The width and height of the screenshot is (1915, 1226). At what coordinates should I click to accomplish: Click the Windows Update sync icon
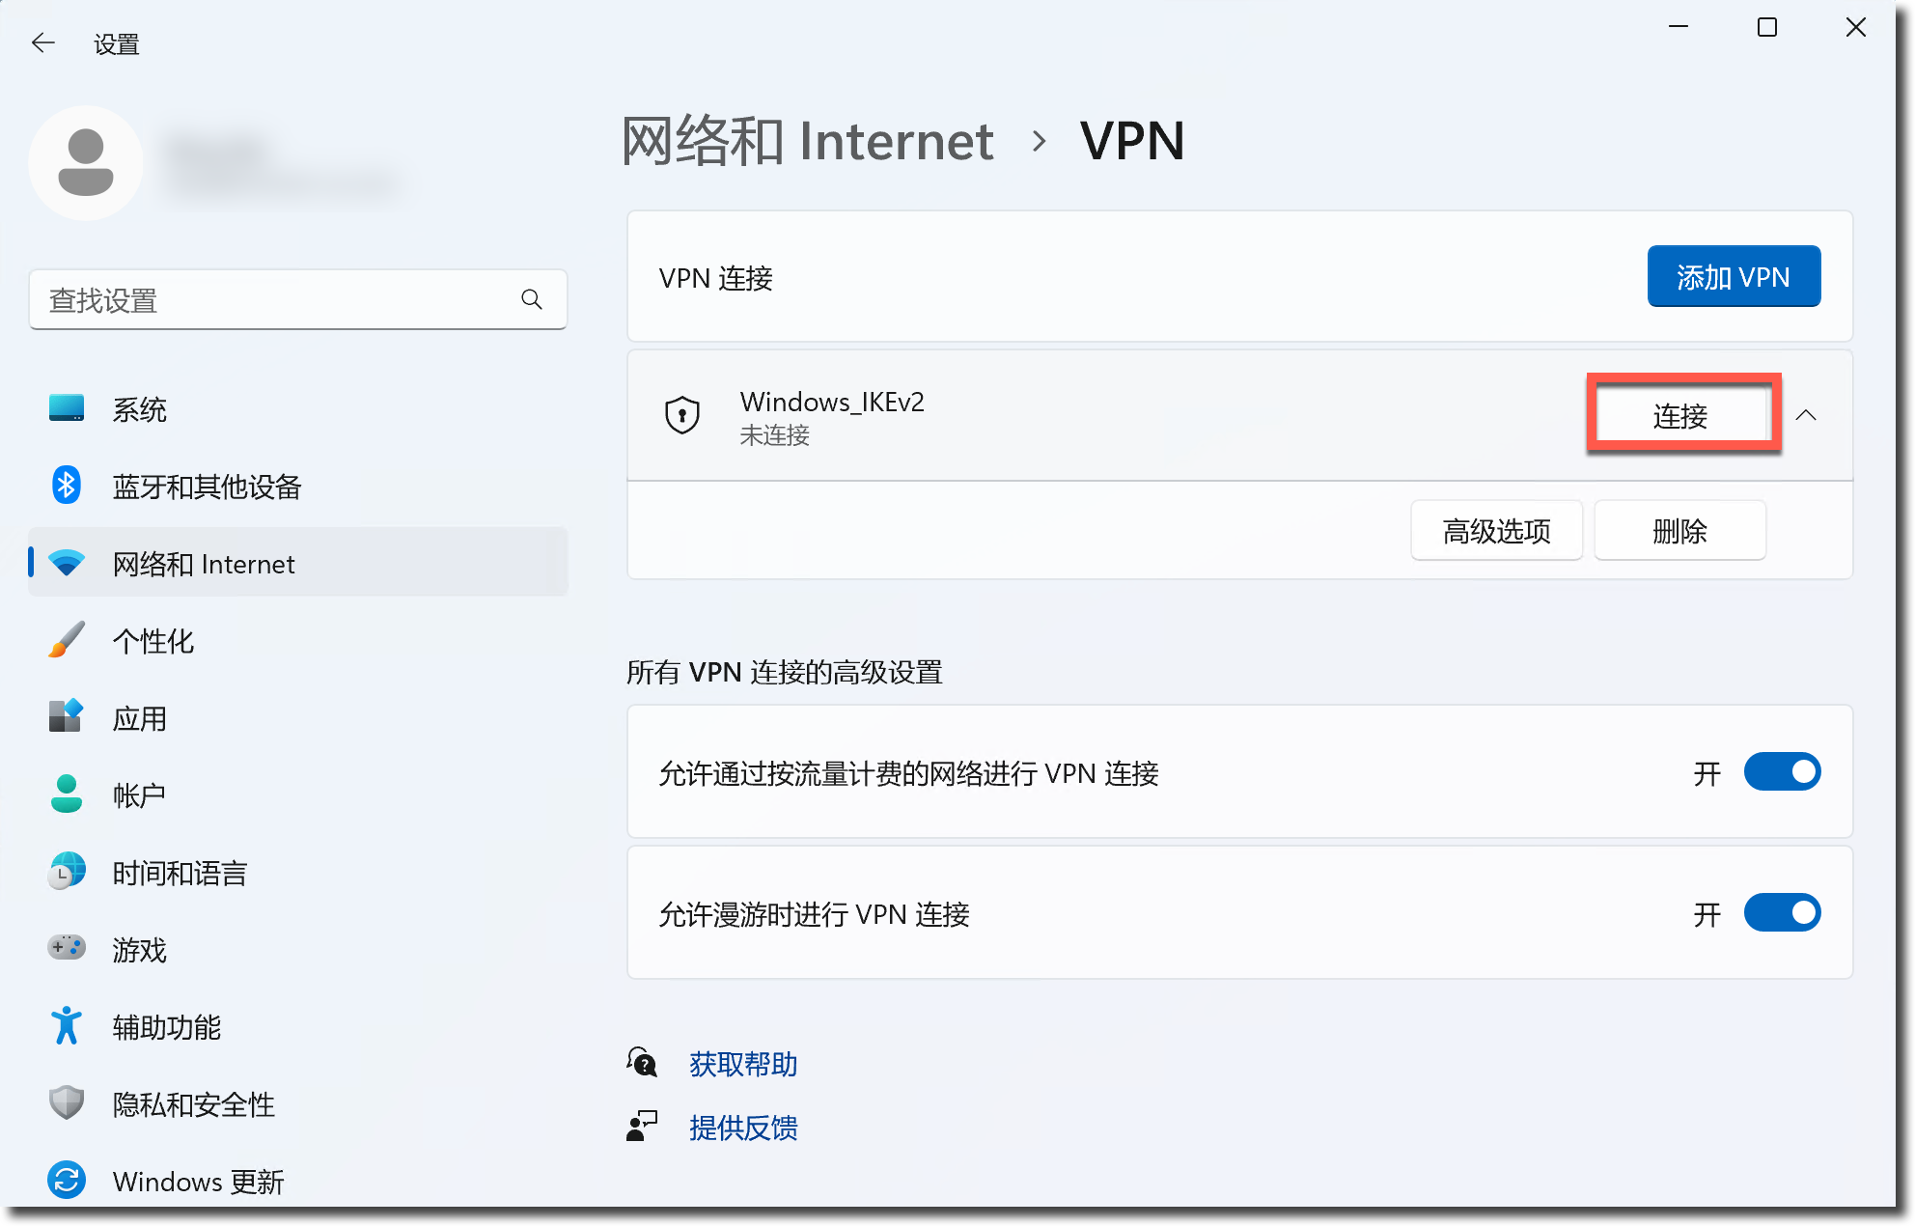[x=67, y=1181]
